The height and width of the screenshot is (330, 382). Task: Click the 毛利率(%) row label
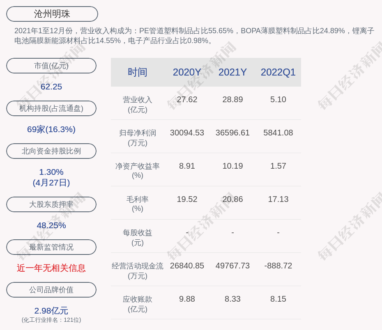137,204
